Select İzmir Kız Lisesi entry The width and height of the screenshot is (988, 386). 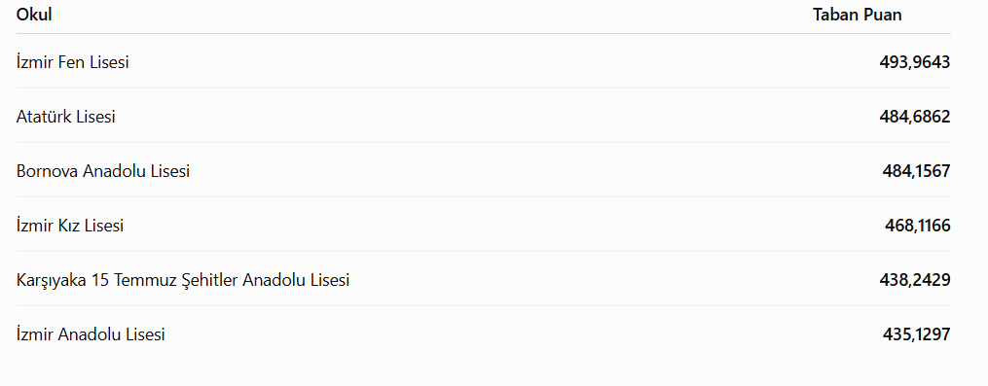tap(70, 225)
